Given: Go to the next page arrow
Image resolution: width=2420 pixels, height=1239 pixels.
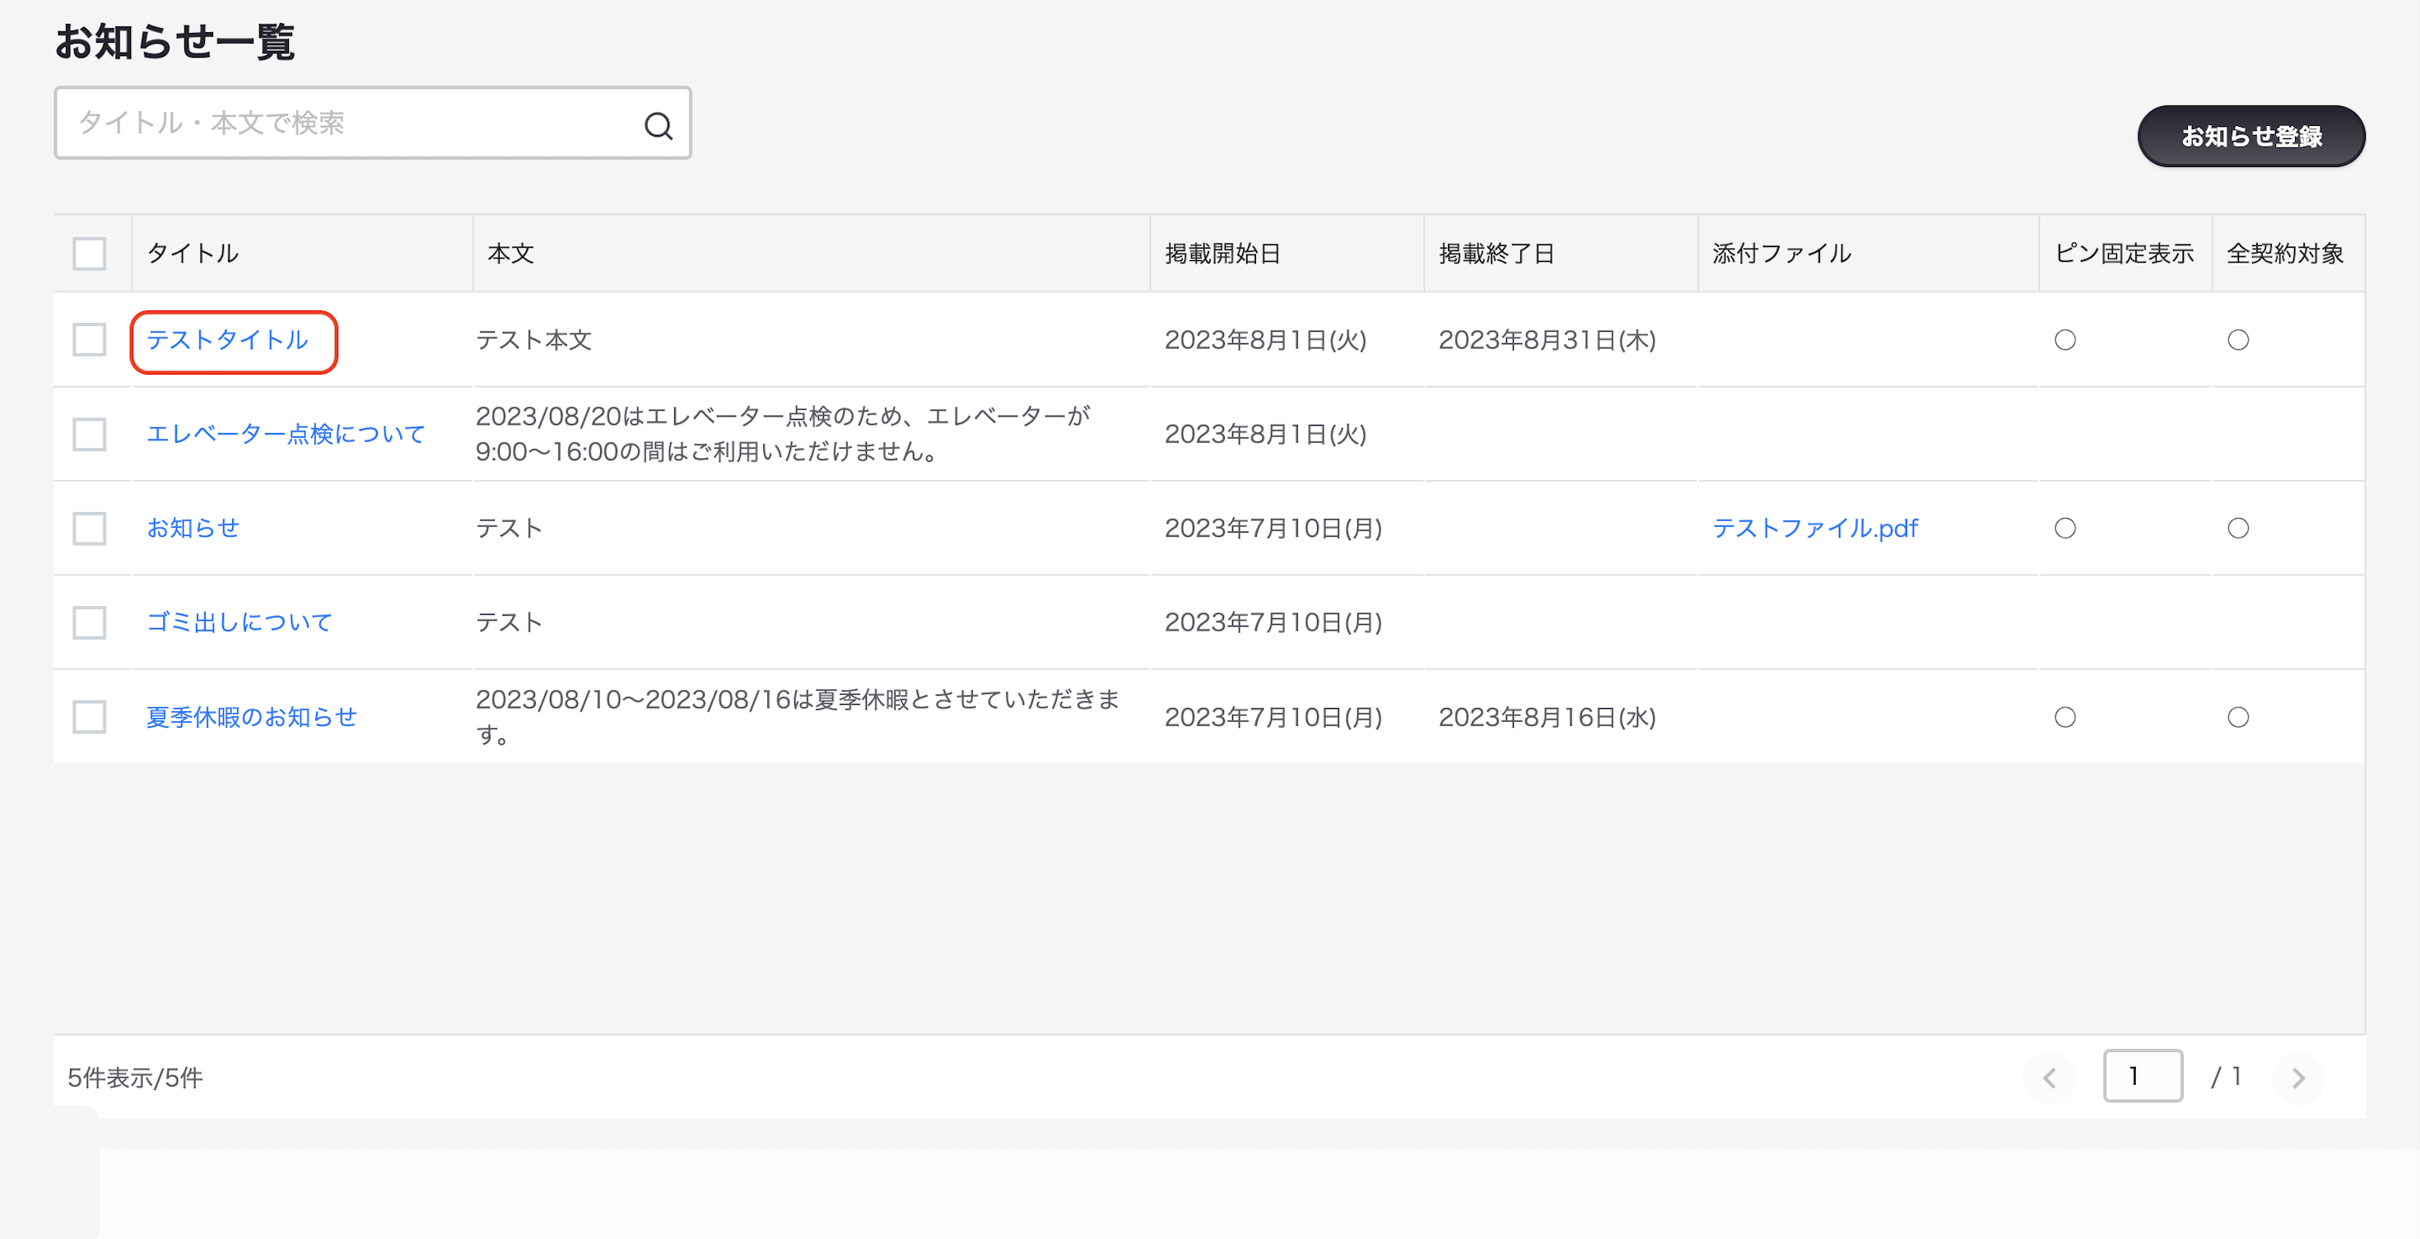Looking at the screenshot, I should coord(2299,1078).
